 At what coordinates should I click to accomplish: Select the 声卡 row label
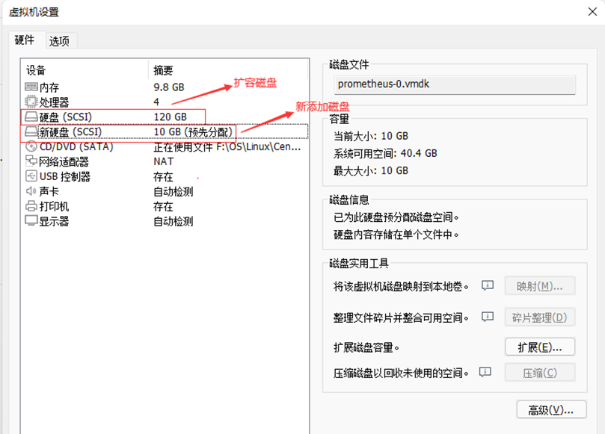point(49,191)
